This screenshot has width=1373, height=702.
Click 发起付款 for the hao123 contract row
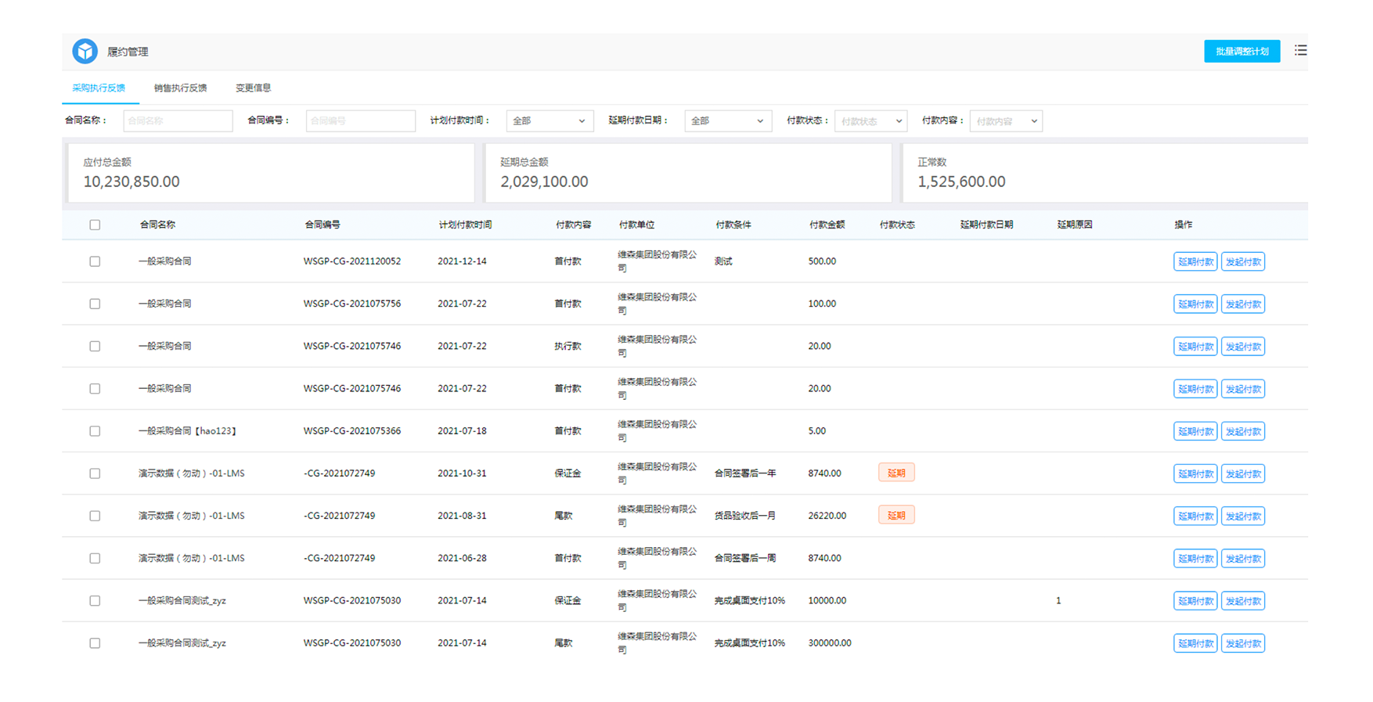tap(1243, 431)
